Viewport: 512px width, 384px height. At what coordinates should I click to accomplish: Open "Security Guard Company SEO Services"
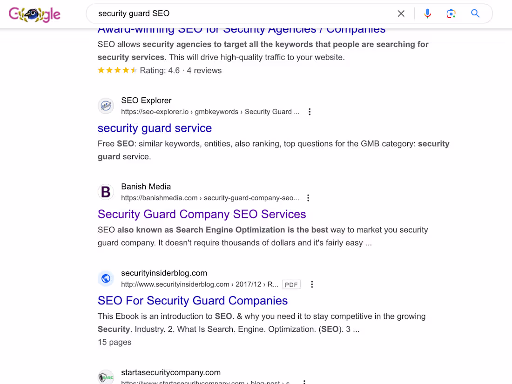202,214
